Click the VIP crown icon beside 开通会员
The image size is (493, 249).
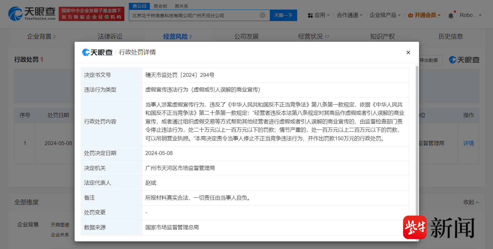(x=410, y=15)
